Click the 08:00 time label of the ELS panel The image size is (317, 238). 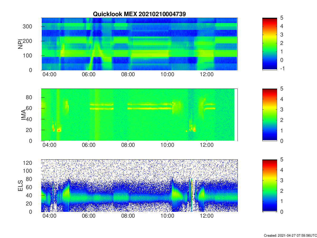click(128, 216)
